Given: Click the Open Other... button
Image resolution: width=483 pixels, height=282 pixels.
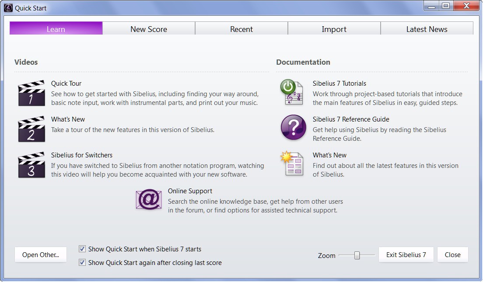Looking at the screenshot, I should coord(41,254).
